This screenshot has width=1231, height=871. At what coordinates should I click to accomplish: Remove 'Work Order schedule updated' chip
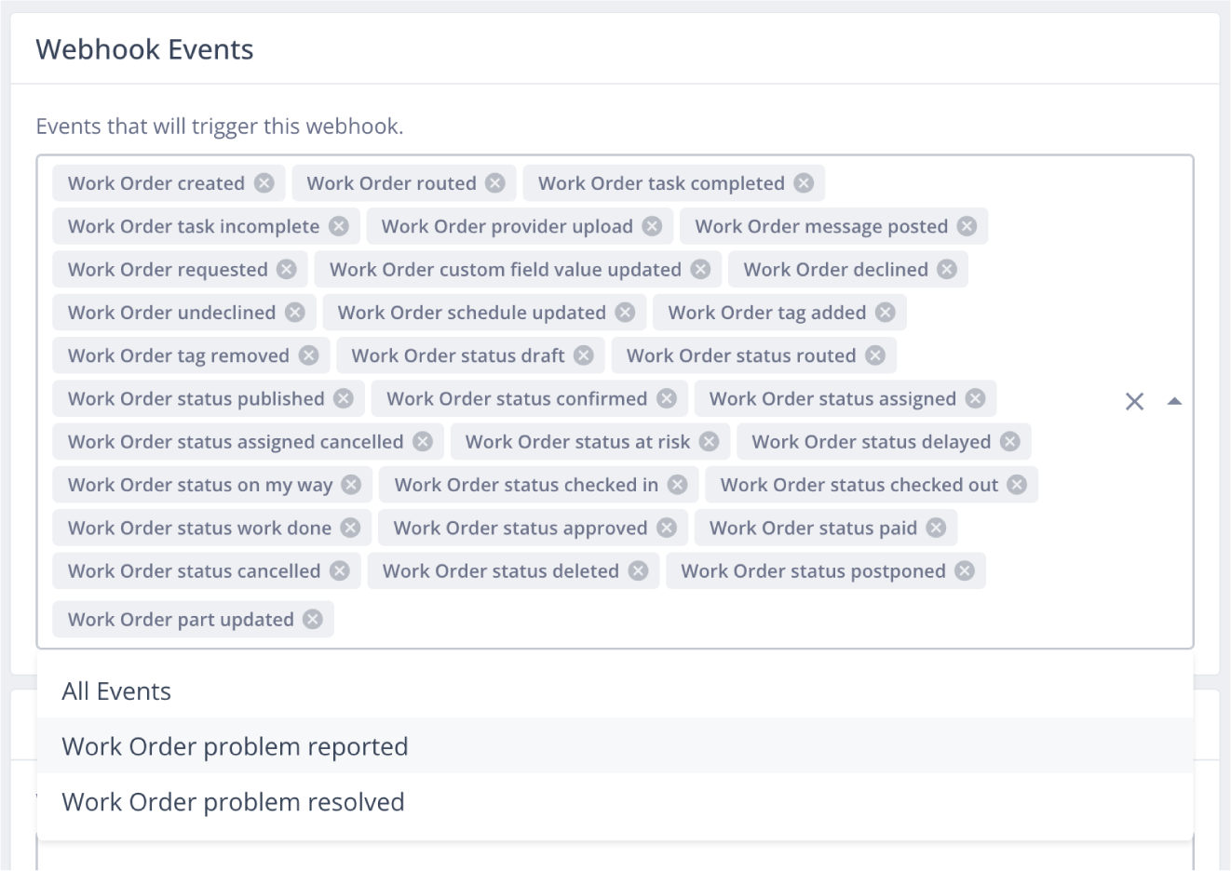pos(625,313)
